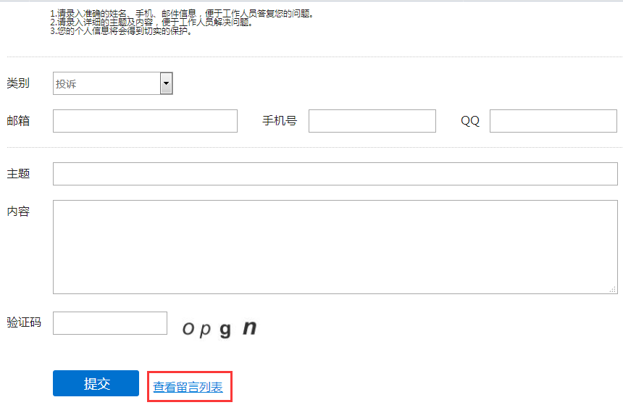Image resolution: width=623 pixels, height=405 pixels.
Task: Open the 查看留言列表 link
Action: click(188, 387)
